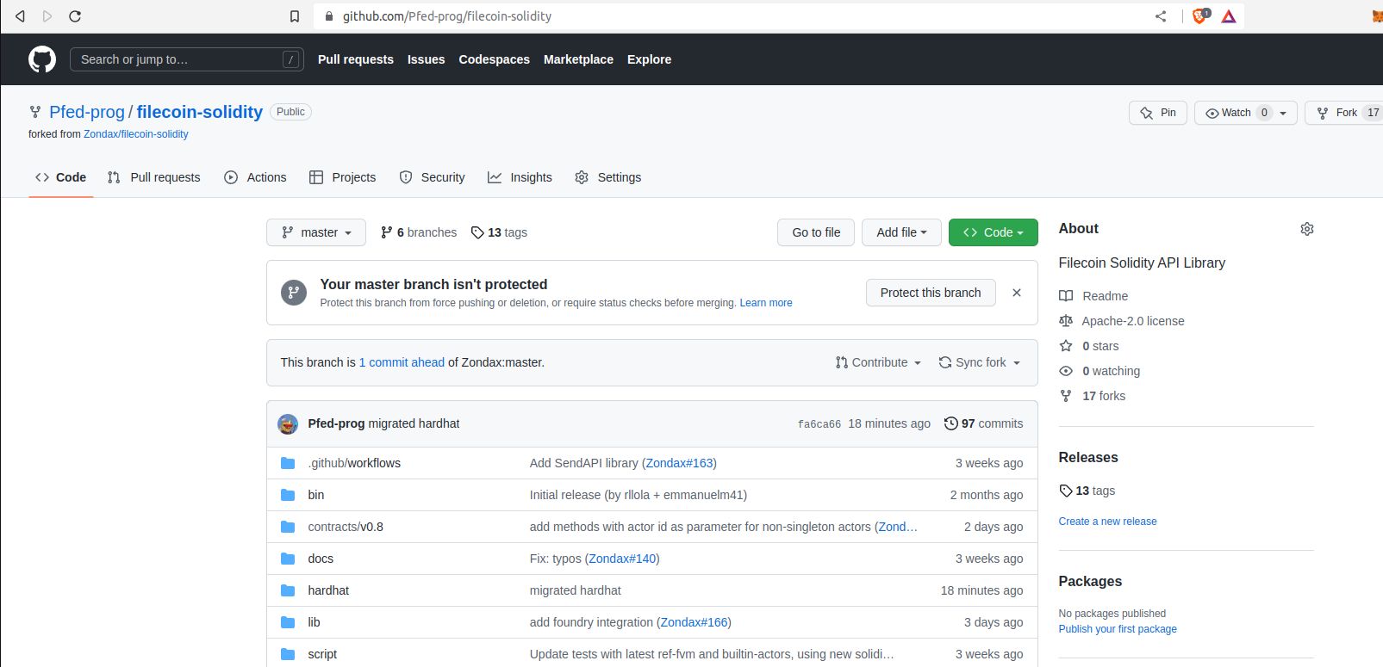This screenshot has height=667, width=1383.
Task: Open the Brave shields lion icon
Action: tap(1200, 16)
